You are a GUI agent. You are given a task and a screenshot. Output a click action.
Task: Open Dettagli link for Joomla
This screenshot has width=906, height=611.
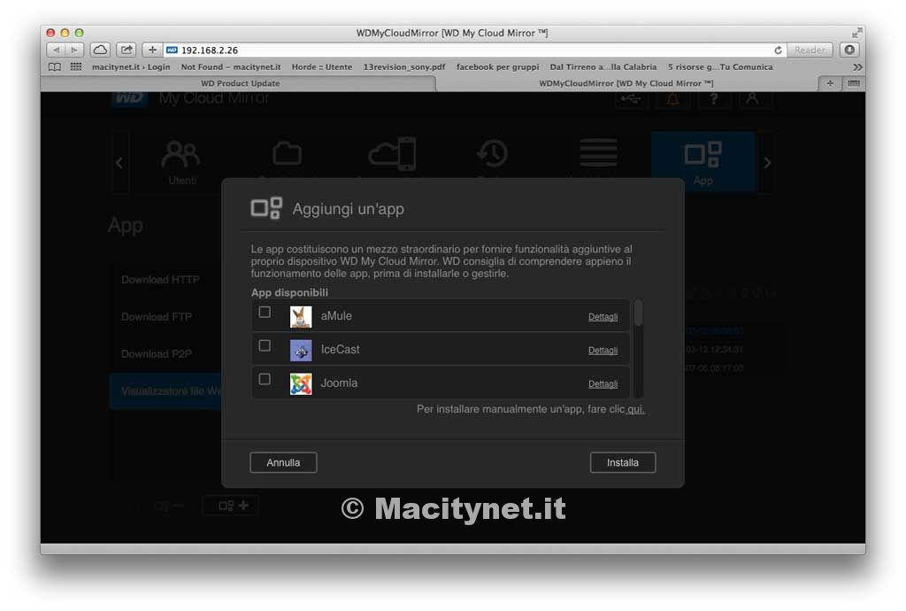point(603,383)
